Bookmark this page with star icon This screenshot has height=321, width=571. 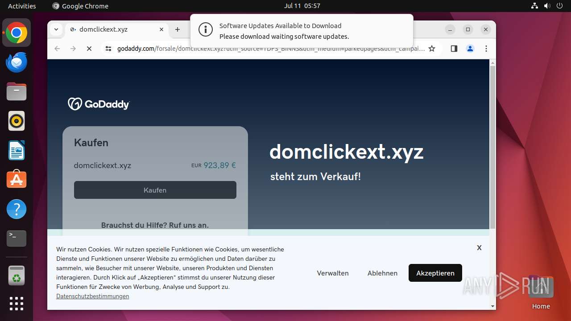pos(432,49)
